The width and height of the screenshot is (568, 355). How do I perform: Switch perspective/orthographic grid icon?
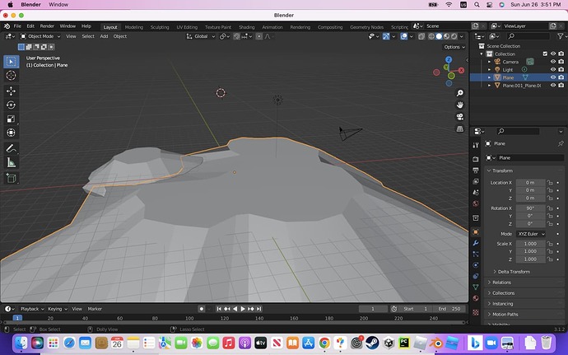(x=459, y=128)
